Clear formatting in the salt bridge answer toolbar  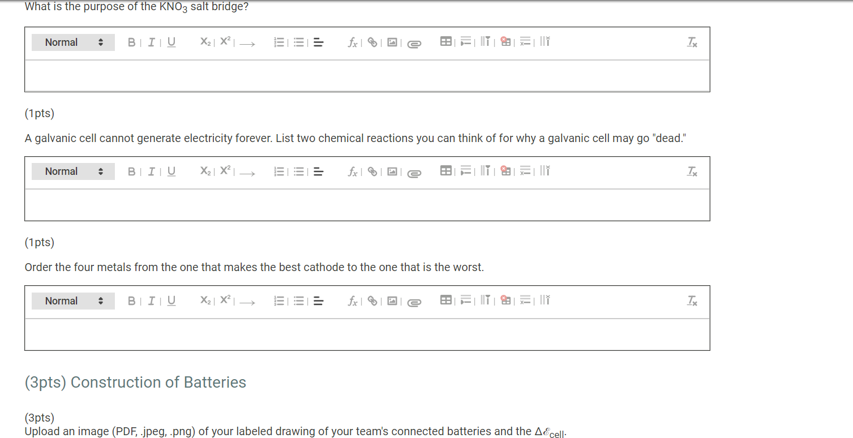pyautogui.click(x=692, y=42)
